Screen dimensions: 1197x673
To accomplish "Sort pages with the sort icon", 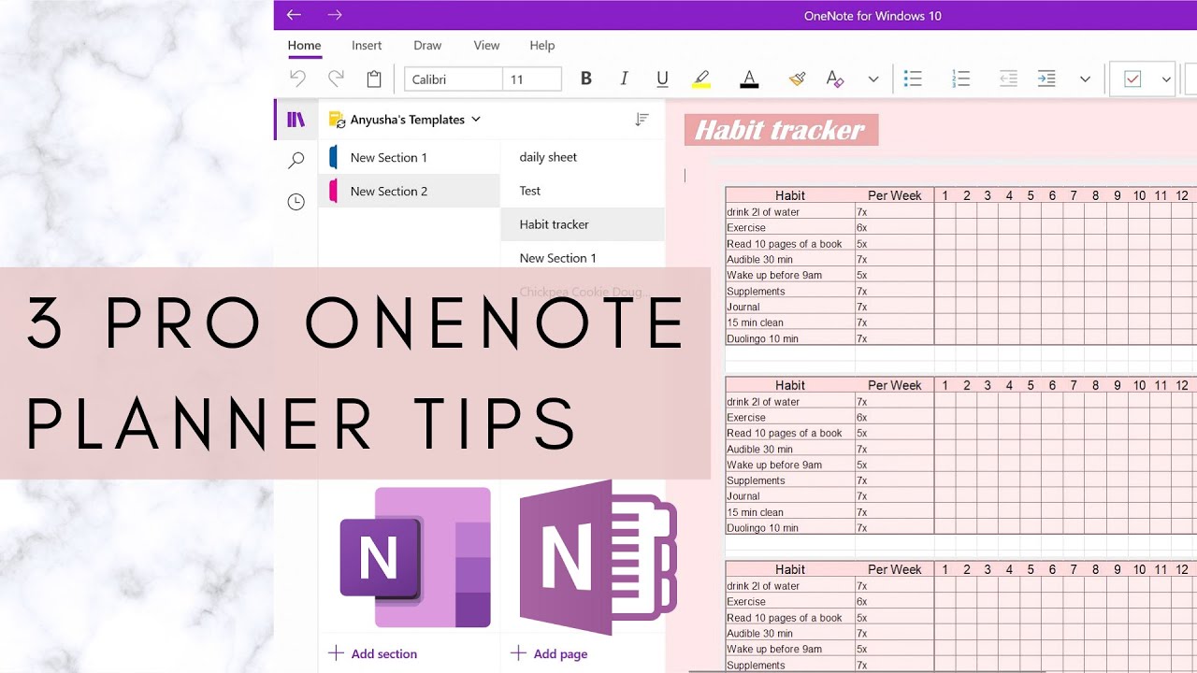I will point(642,120).
